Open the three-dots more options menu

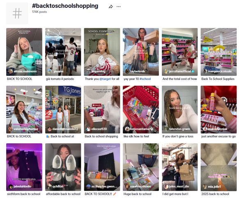118,7
